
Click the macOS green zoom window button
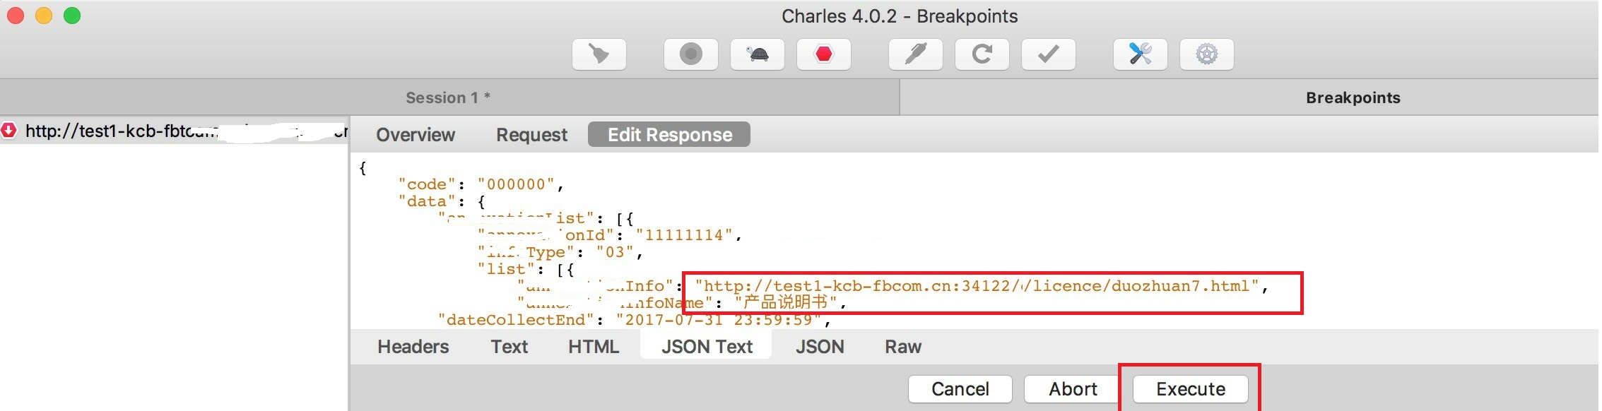72,16
